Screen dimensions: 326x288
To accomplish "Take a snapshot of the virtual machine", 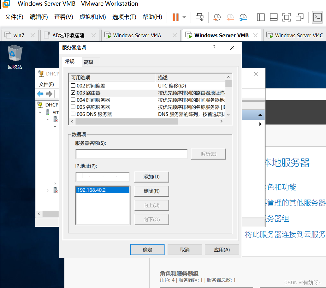I will point(217,17).
